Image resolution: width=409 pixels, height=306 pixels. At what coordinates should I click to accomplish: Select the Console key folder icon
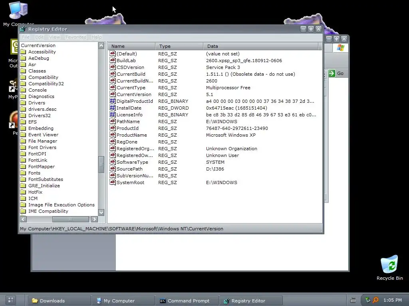tap(23, 90)
